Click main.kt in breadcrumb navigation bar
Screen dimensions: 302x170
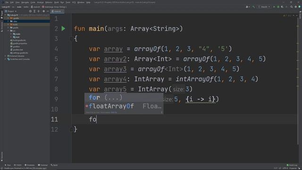click(x=35, y=7)
